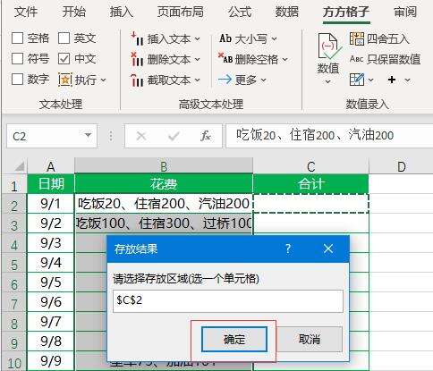Select column D header

click(x=401, y=166)
